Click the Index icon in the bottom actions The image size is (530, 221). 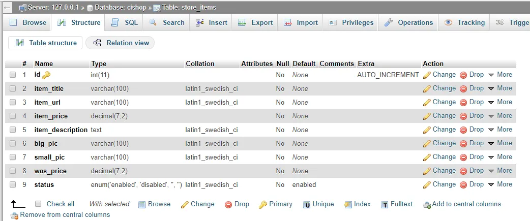click(348, 204)
